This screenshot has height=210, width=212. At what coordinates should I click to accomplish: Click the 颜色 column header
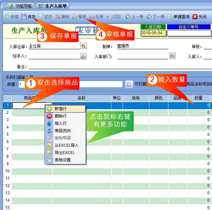[159, 98]
